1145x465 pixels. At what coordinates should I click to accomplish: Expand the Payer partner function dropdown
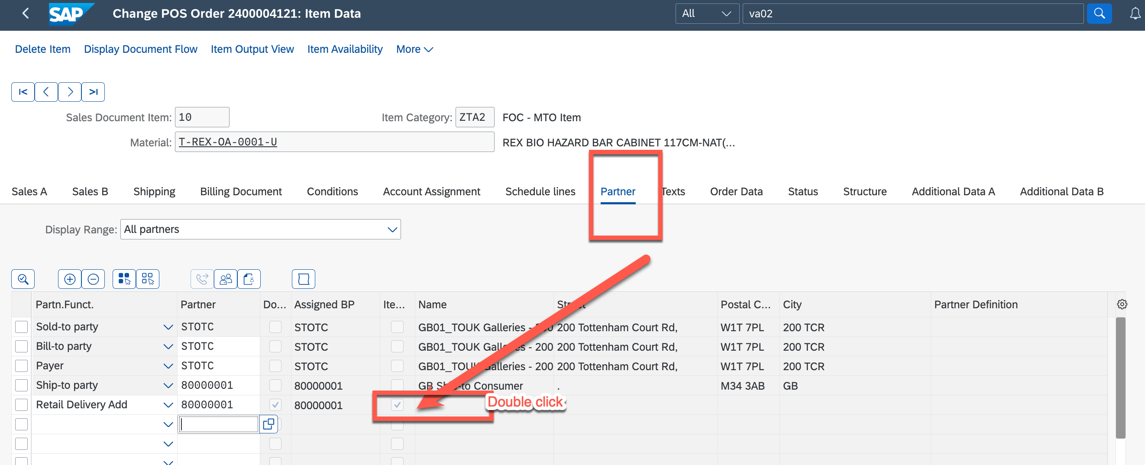tap(168, 366)
